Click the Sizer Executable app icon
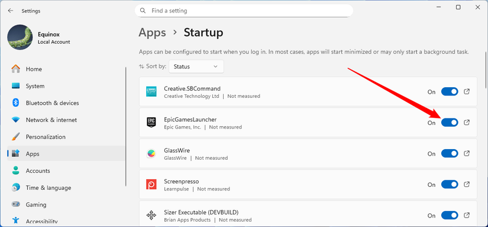 [x=151, y=215]
